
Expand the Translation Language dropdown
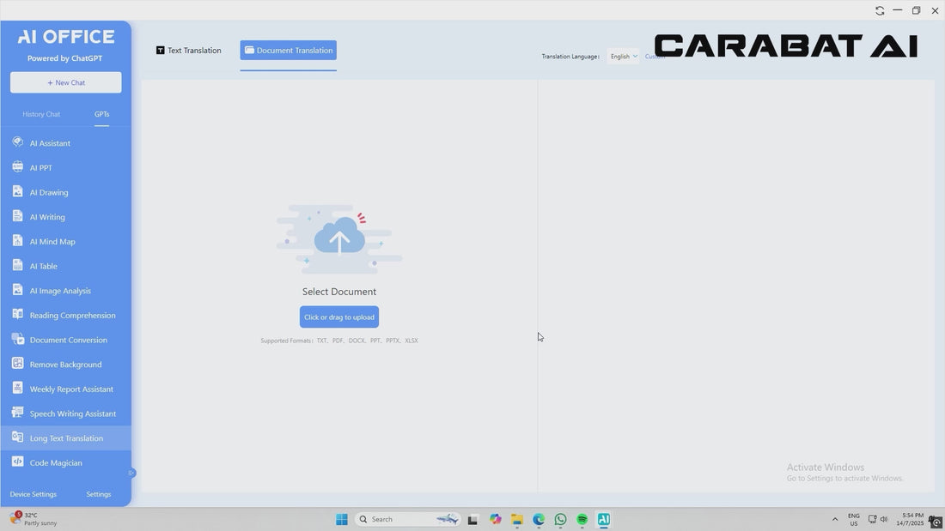(624, 57)
